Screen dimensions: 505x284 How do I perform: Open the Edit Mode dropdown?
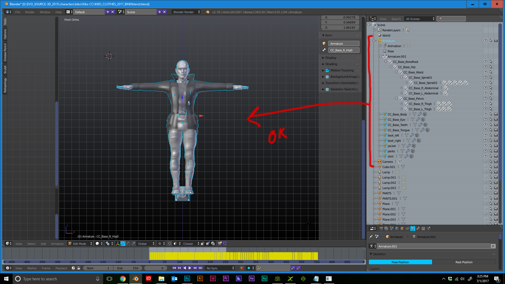pyautogui.click(x=80, y=244)
